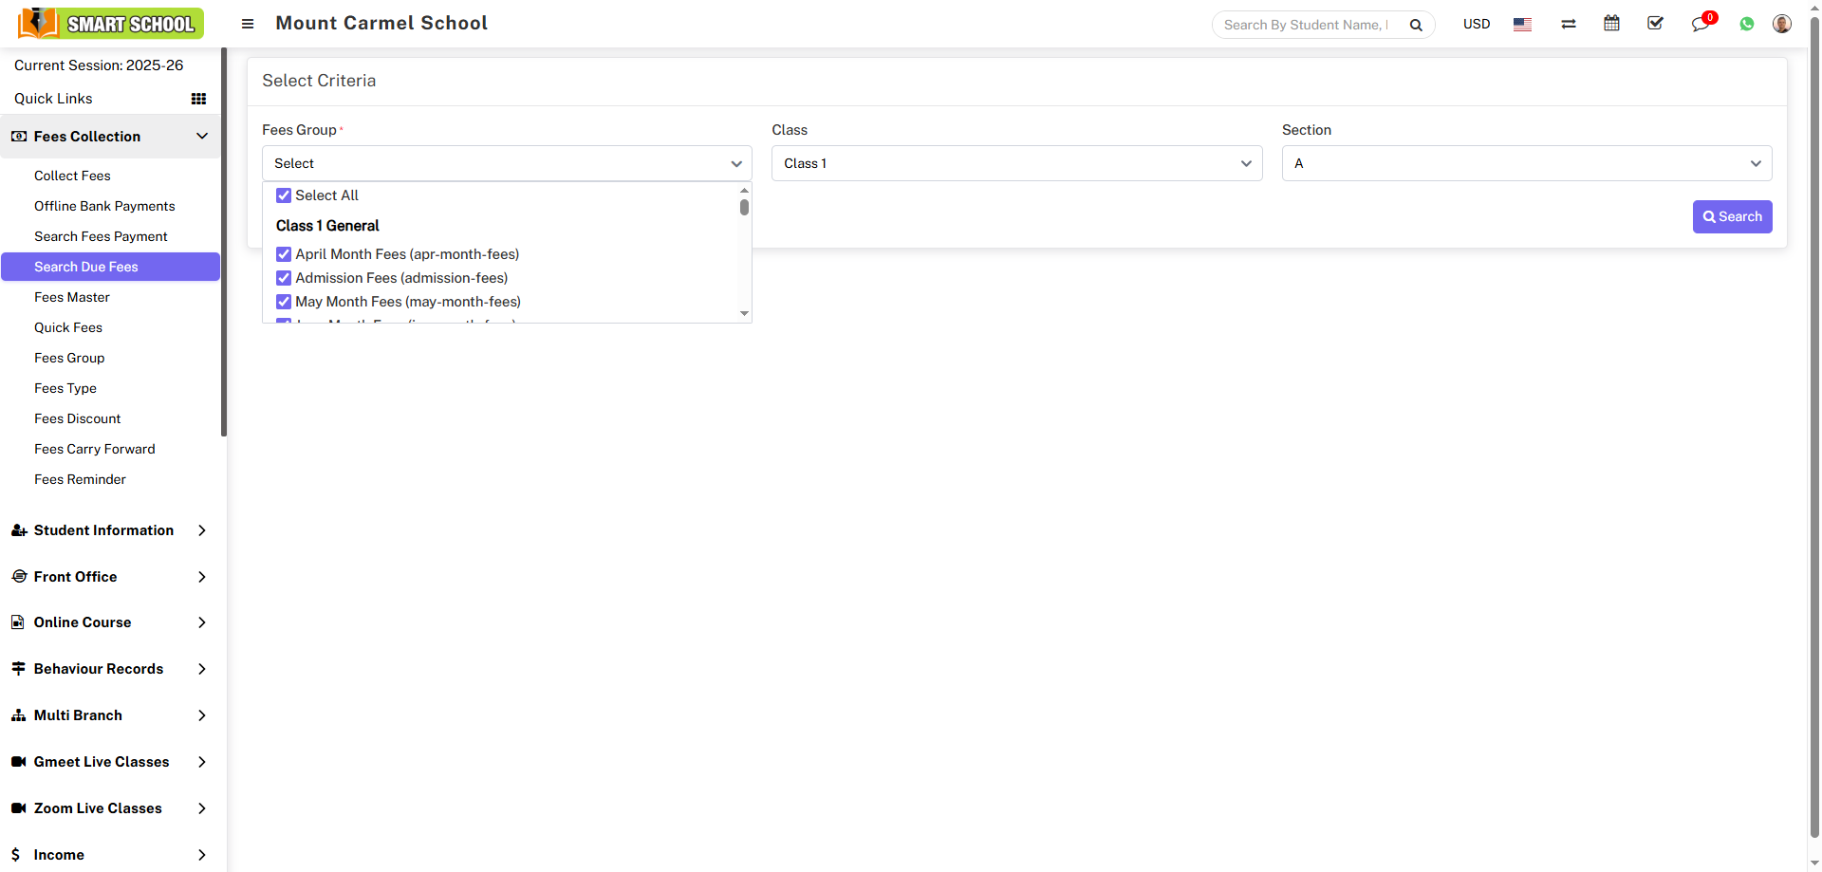
Task: Go to Collect Fees page
Action: [x=72, y=176]
